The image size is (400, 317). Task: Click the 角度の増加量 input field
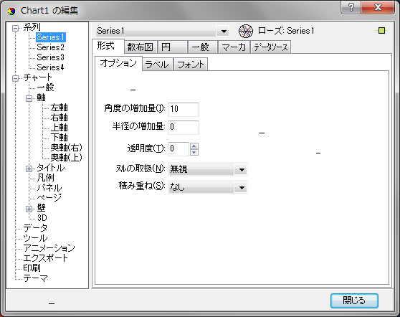click(184, 109)
